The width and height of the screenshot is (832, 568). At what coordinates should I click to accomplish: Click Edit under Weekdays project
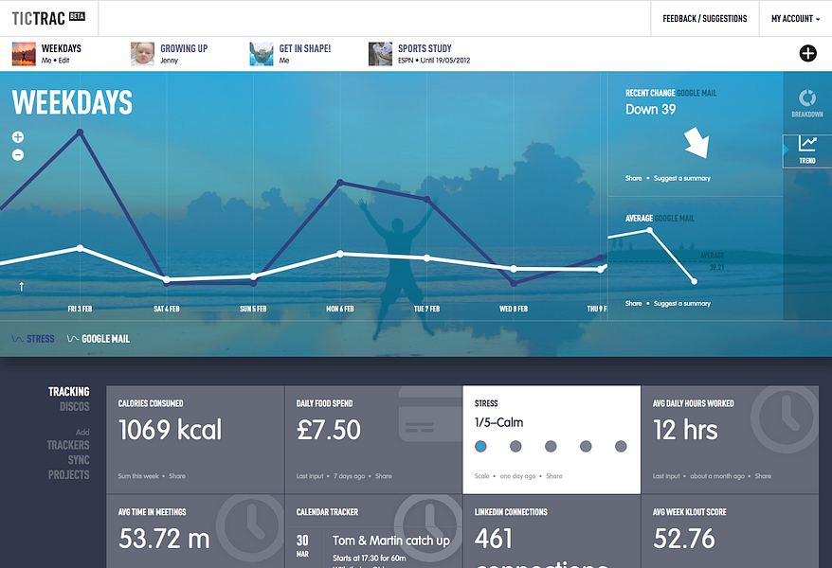(x=63, y=61)
